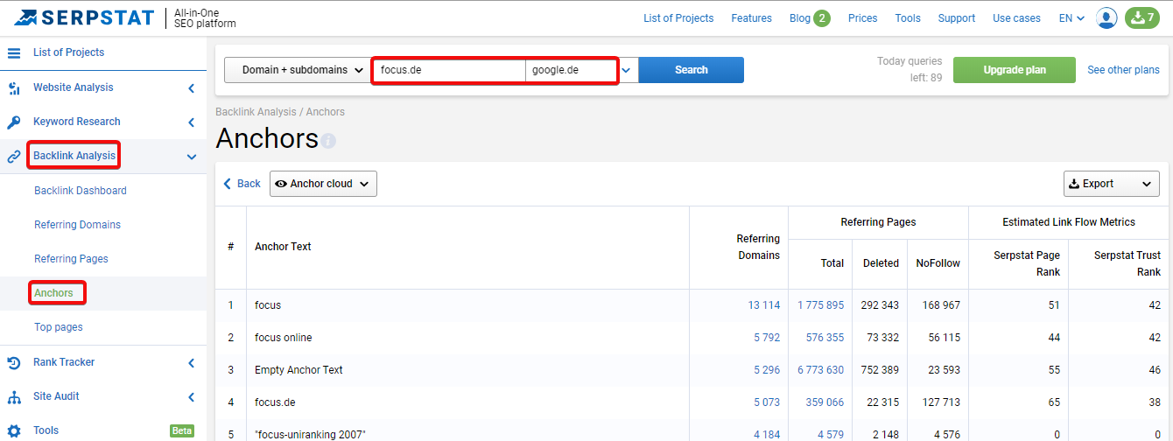Click the Tools gear icon
The height and width of the screenshot is (441, 1173).
[x=14, y=430]
